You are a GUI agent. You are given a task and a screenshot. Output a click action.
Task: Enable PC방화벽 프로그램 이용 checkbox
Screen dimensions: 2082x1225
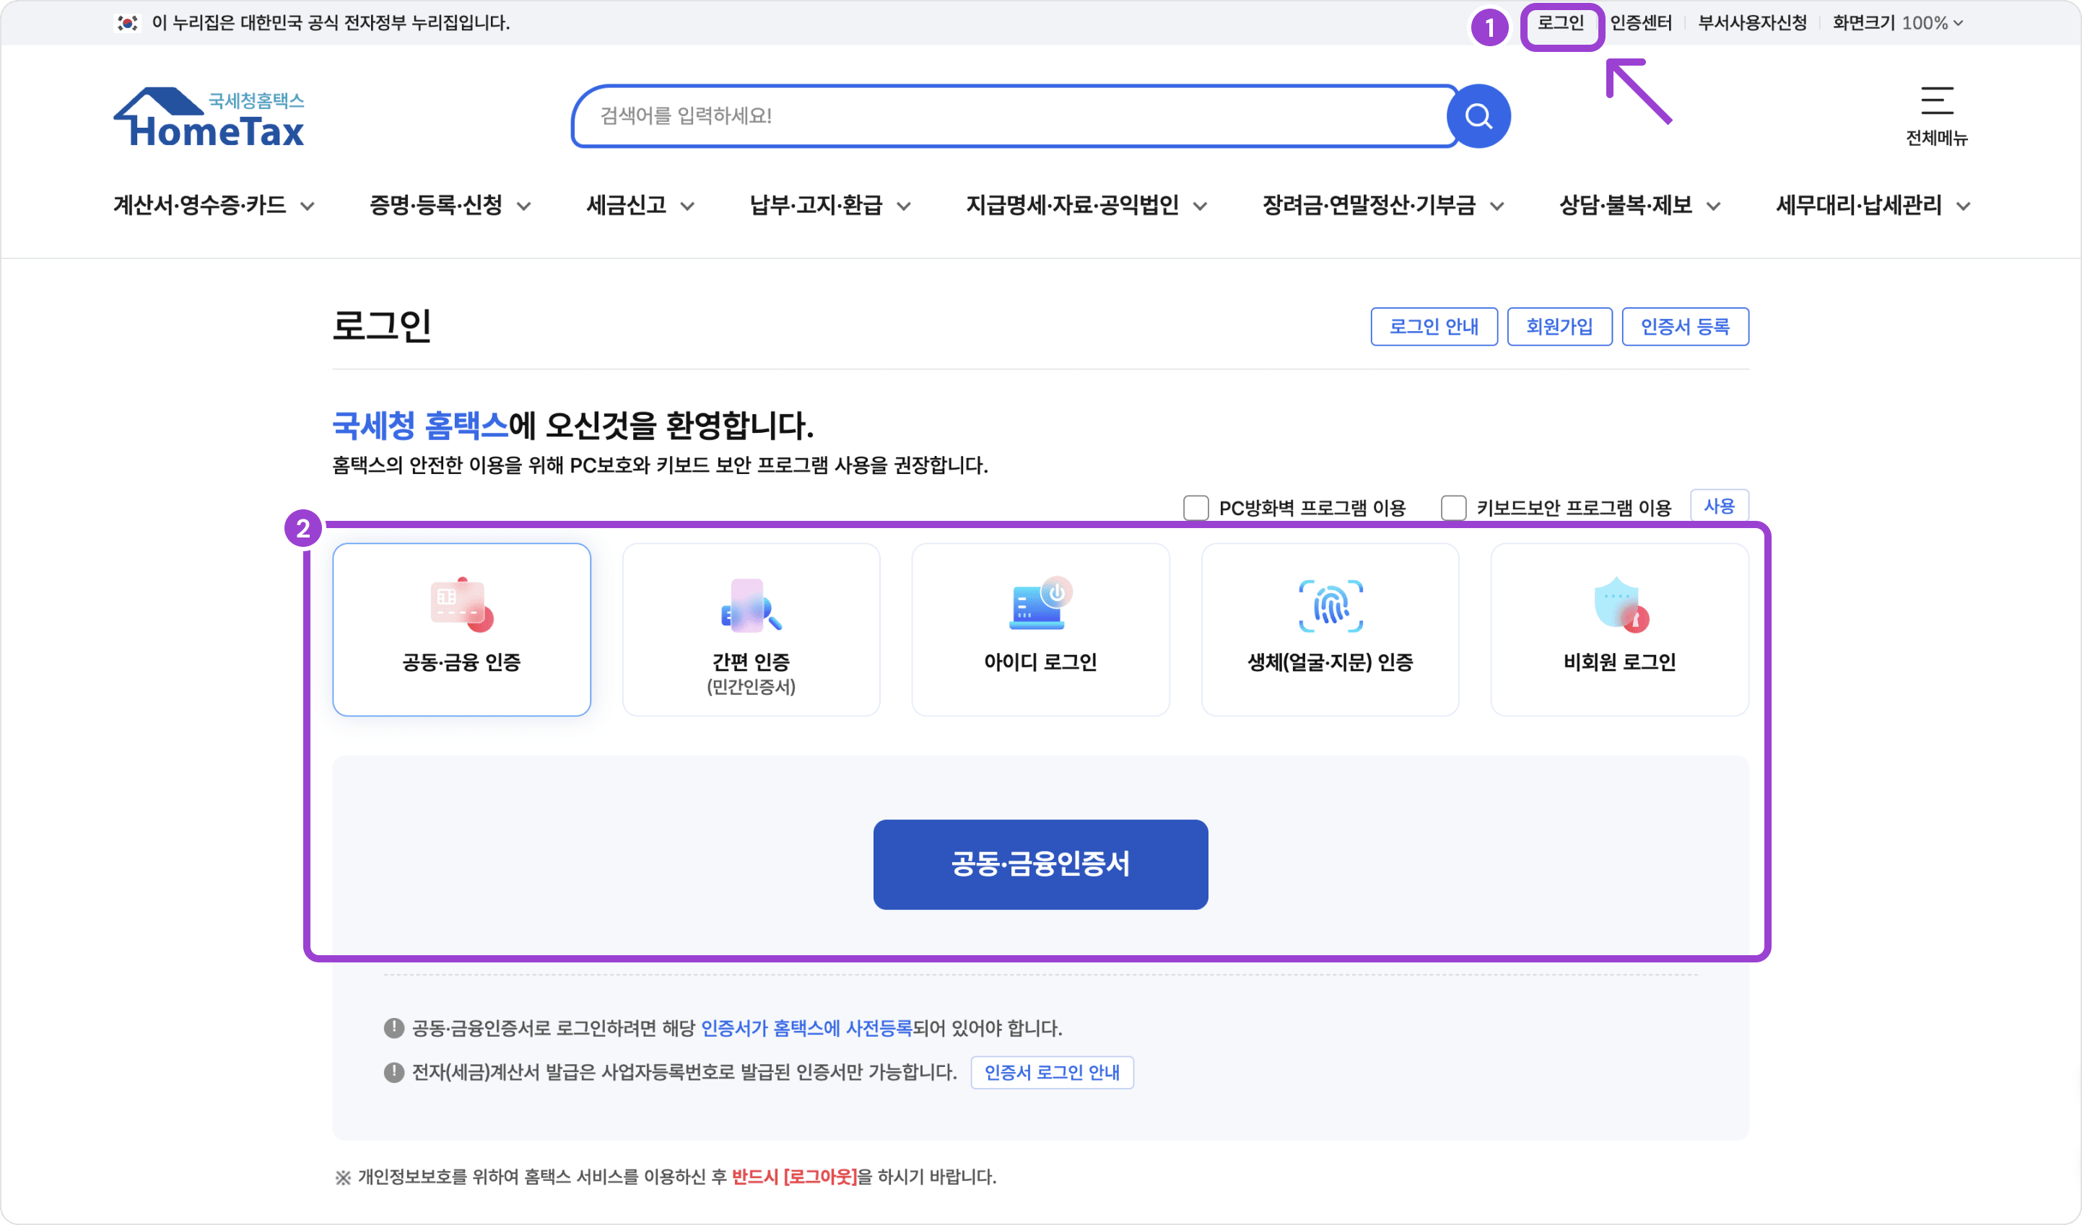[x=1195, y=508]
